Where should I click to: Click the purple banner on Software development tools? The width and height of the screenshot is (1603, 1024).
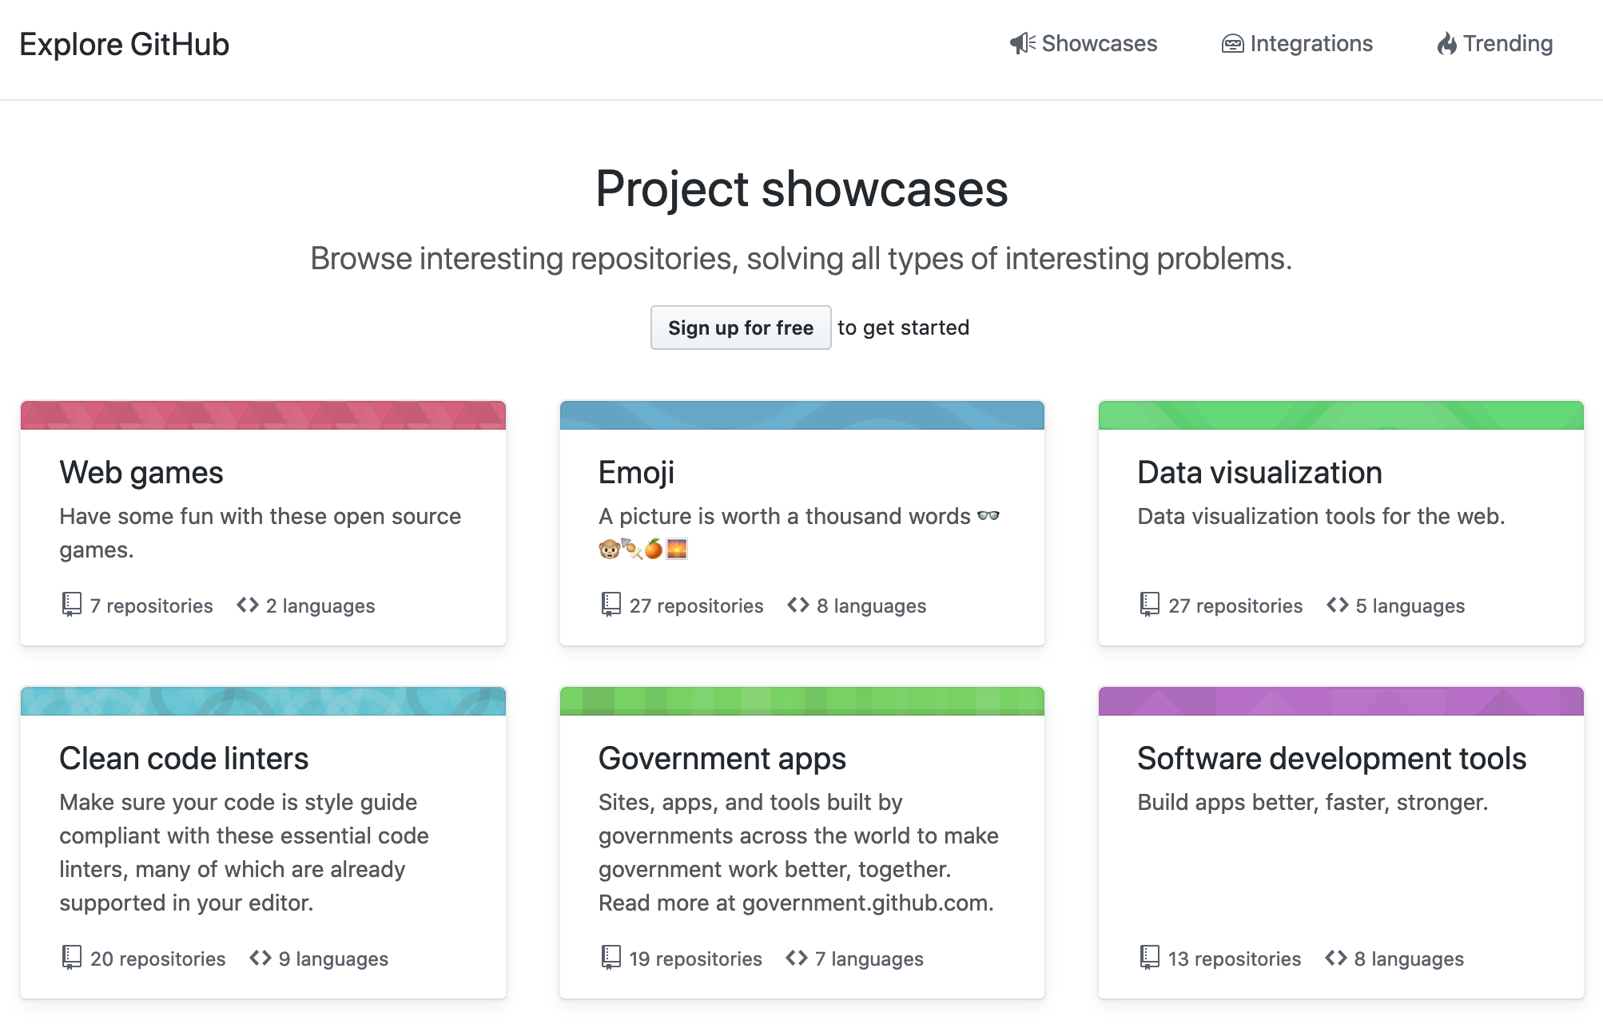click(x=1340, y=701)
